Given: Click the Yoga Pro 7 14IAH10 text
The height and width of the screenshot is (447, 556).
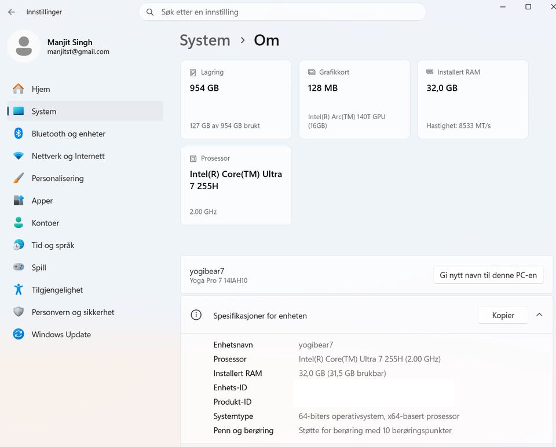Looking at the screenshot, I should (x=218, y=280).
